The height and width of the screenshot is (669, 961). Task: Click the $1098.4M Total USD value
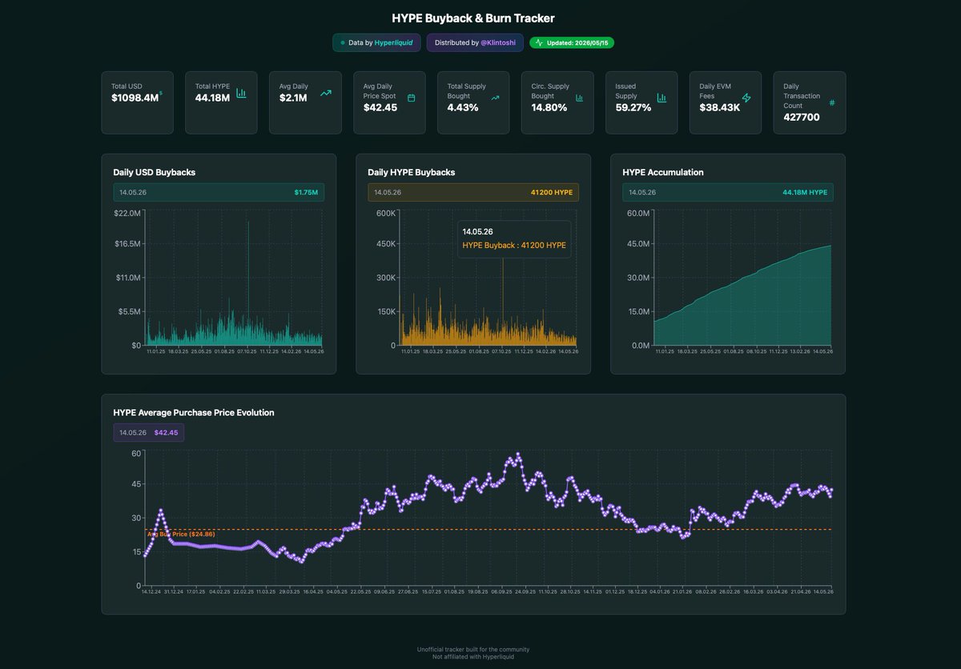click(x=135, y=98)
